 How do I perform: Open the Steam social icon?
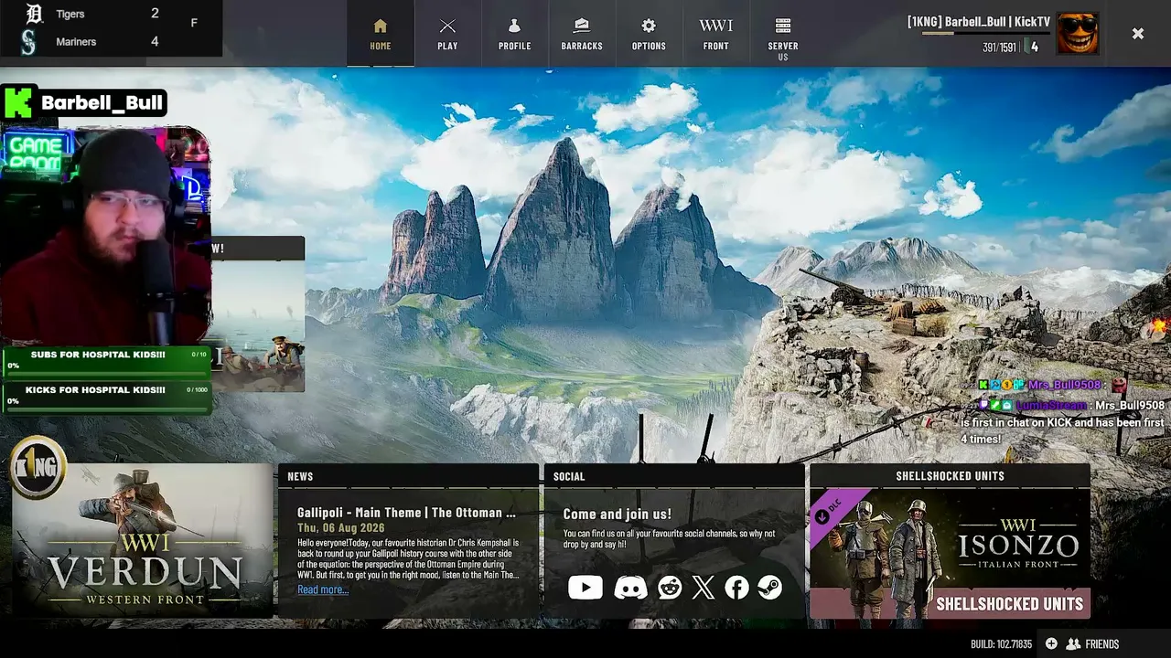coord(770,588)
